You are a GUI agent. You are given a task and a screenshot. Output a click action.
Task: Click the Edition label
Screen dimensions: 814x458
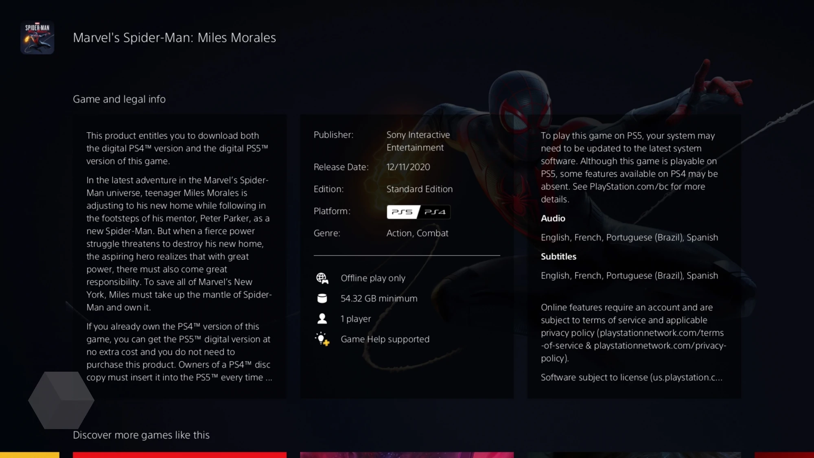pos(328,189)
